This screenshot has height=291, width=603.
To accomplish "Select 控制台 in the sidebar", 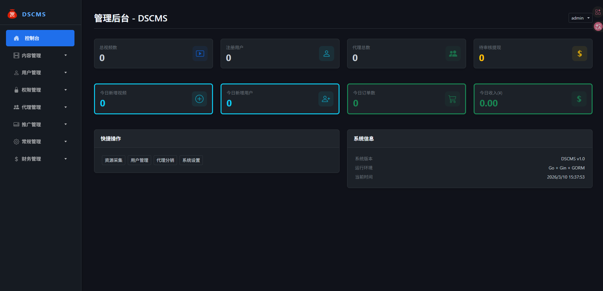I will pos(40,38).
